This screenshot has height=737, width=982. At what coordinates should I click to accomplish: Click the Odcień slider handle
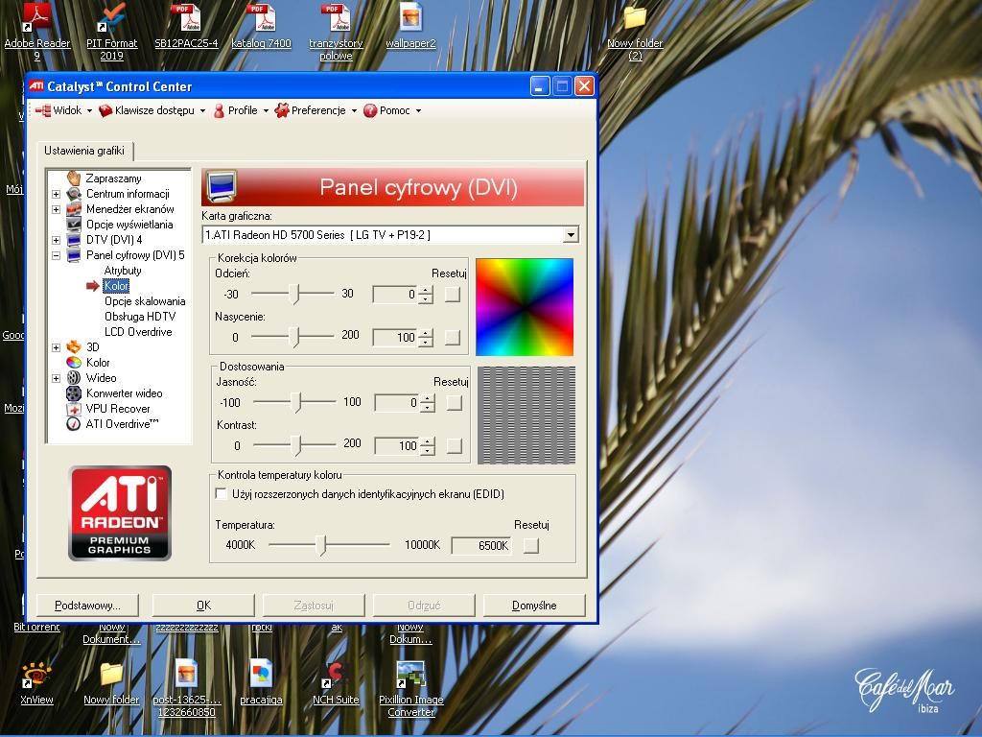(296, 294)
